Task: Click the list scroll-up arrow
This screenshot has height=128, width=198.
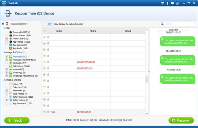Action: 147,29
